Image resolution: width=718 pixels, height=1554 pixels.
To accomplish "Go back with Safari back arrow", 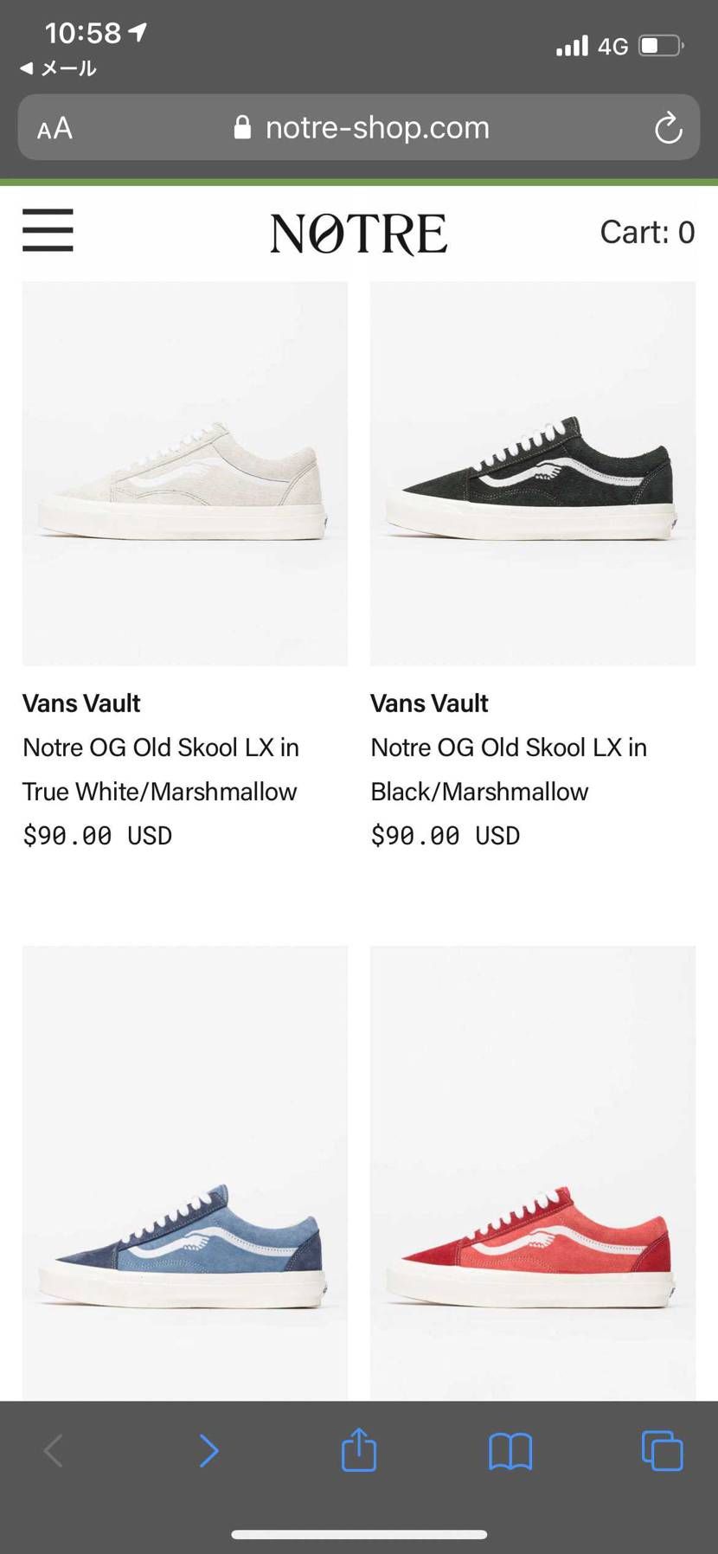I will [54, 1451].
